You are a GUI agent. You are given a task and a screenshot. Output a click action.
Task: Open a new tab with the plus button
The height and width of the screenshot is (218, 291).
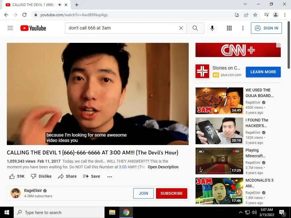[x=77, y=5]
